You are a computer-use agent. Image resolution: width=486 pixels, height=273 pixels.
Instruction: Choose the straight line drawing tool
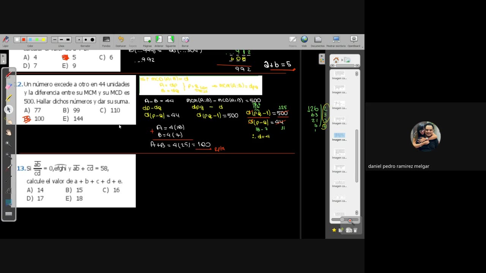click(8, 179)
